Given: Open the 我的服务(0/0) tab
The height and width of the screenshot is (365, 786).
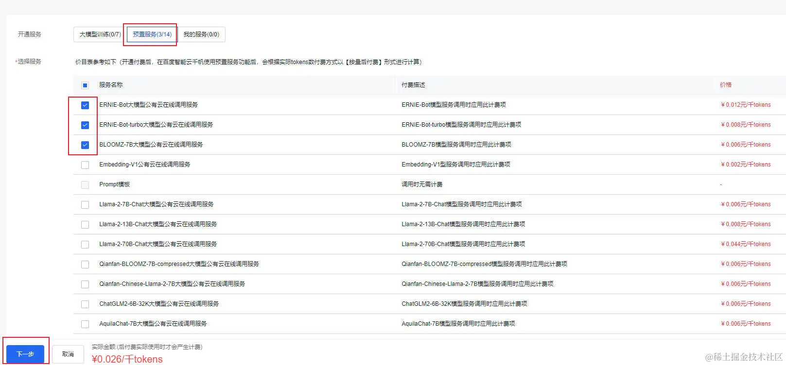Looking at the screenshot, I should click(x=201, y=34).
